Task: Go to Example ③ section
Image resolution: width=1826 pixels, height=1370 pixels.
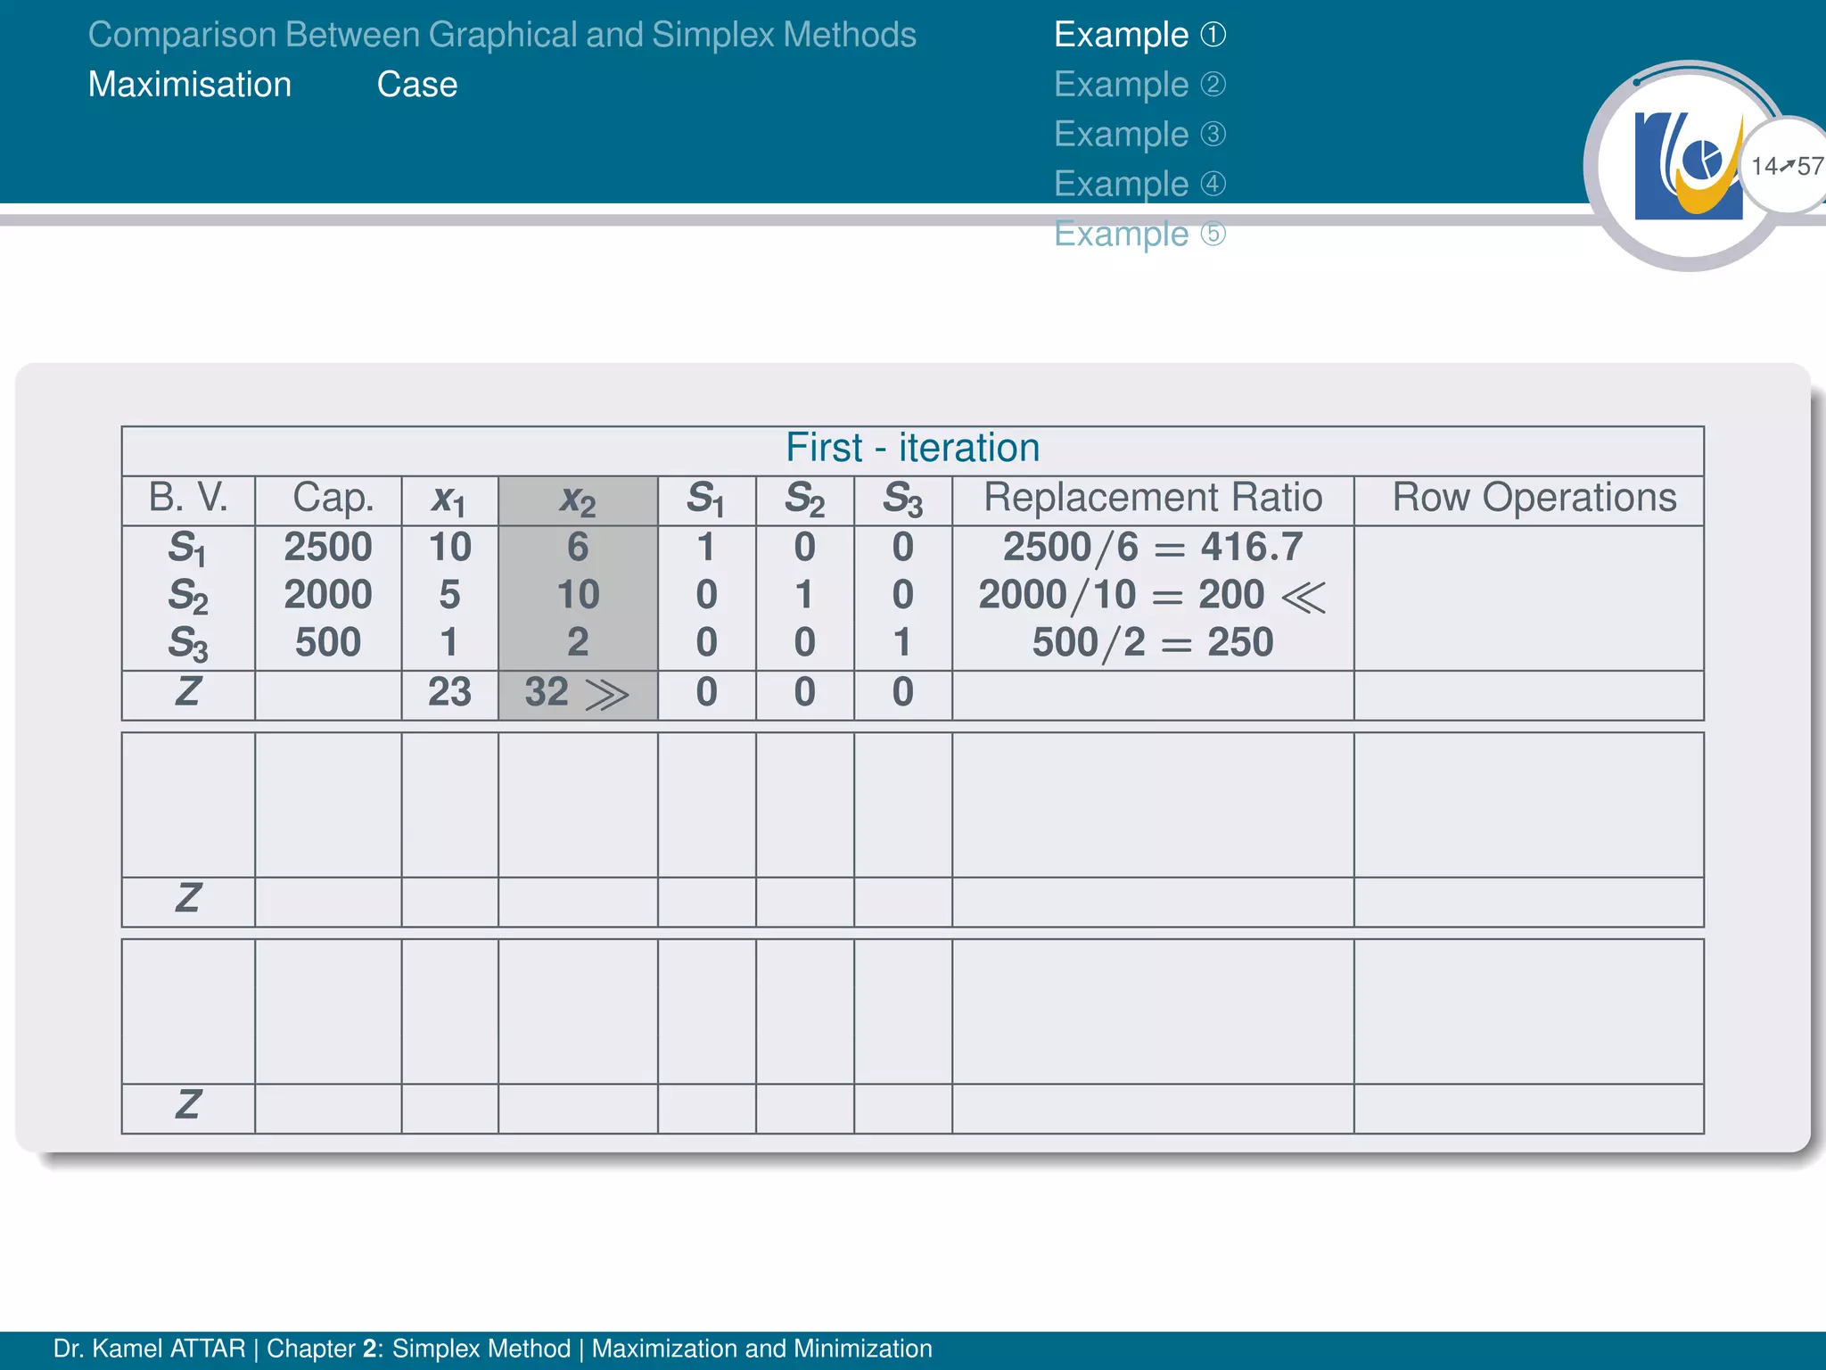Action: [1139, 135]
